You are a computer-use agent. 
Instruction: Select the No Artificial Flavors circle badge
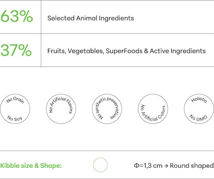[61, 109]
